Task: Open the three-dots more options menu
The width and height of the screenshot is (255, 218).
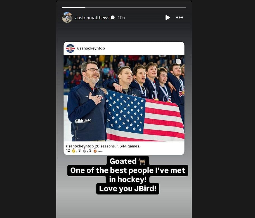Action: (180, 17)
